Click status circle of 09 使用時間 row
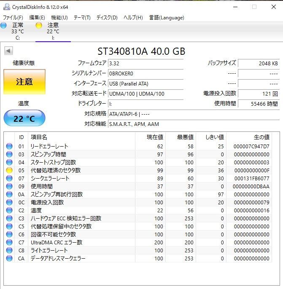Viewport: 283px width, 289px height. [9, 186]
